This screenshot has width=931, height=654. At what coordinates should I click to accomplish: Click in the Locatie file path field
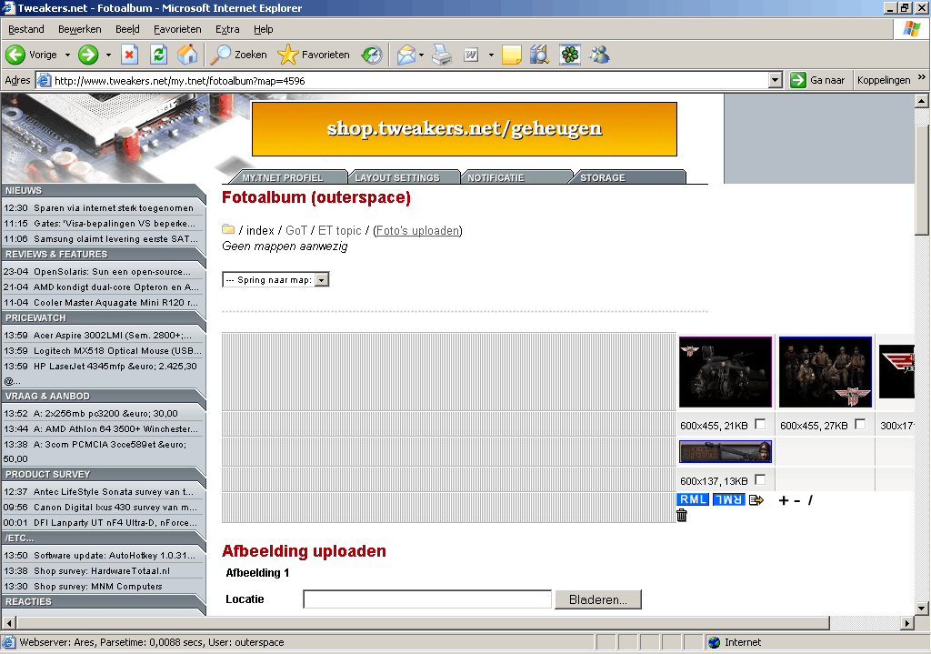pos(427,599)
